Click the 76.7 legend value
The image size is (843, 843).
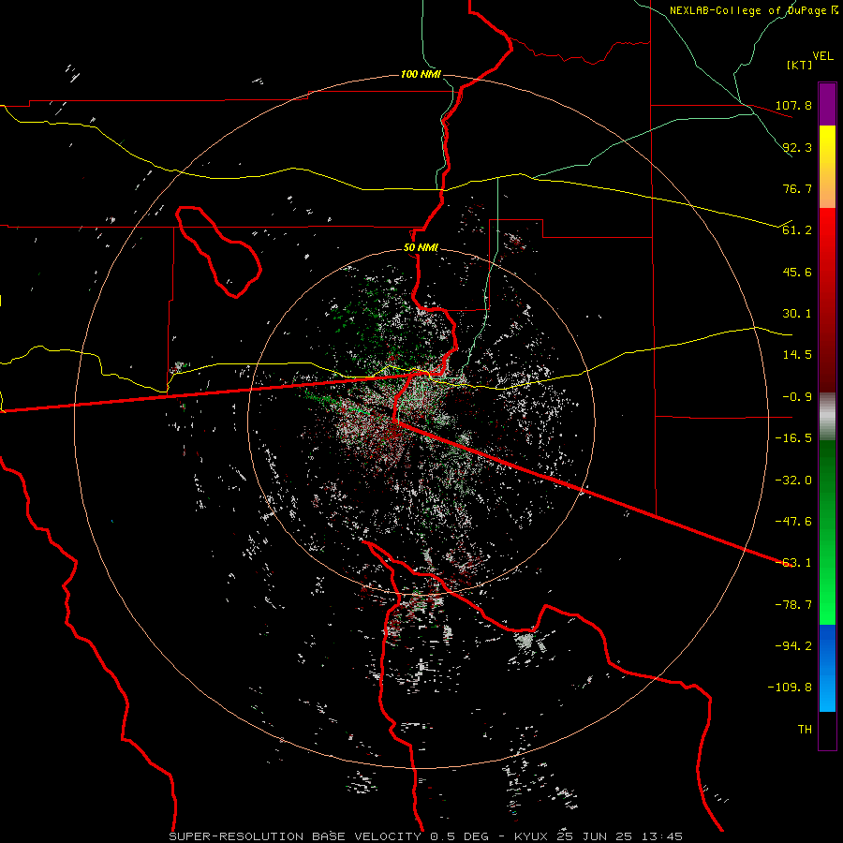797,188
